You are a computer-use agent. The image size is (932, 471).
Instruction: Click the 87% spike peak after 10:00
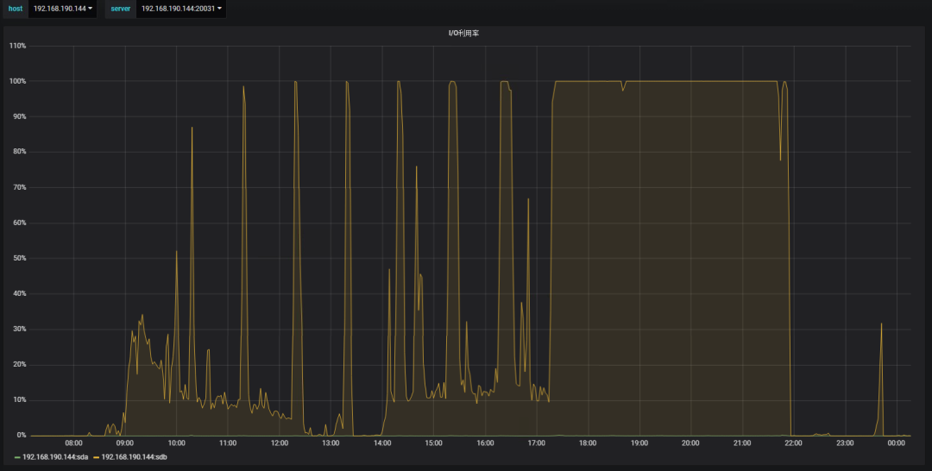(x=192, y=128)
